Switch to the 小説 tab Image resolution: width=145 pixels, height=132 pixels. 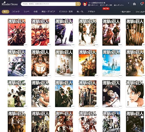[35, 12]
